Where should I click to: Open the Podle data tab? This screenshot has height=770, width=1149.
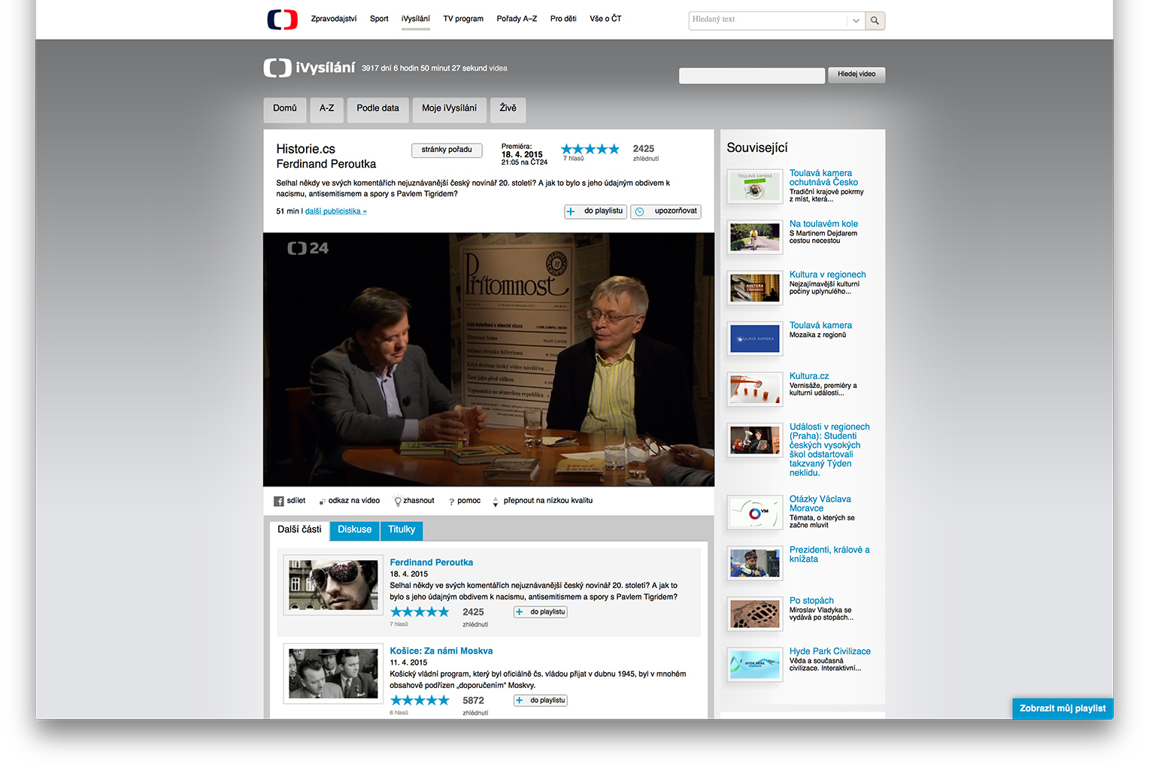tap(377, 109)
